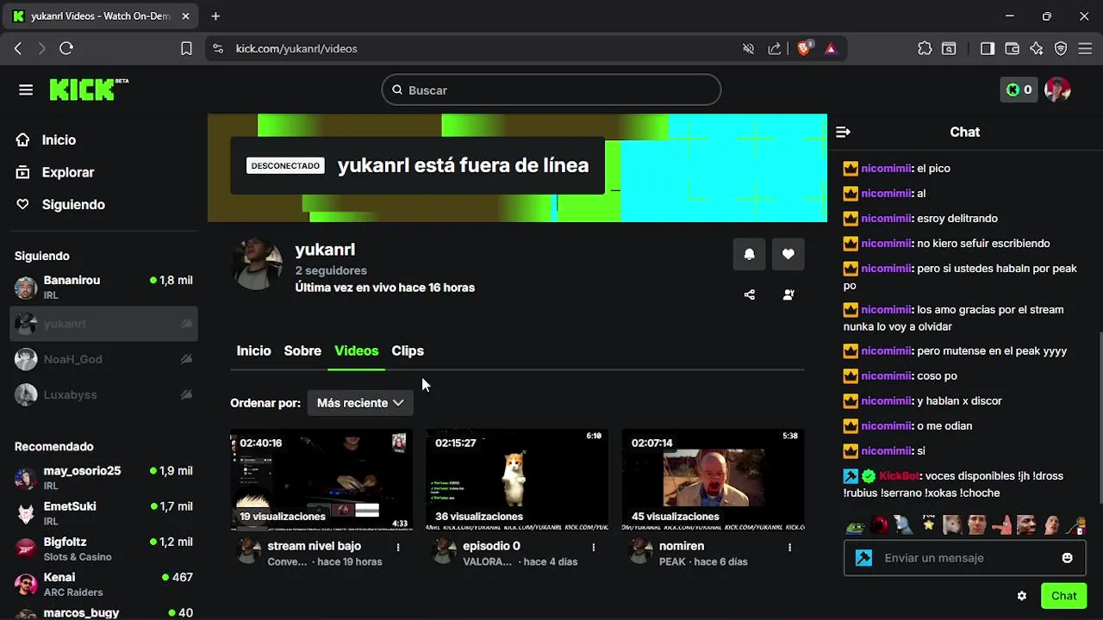The image size is (1103, 620).
Task: Play the 'stream nivel bajo' video thumbnail
Action: pyautogui.click(x=321, y=480)
